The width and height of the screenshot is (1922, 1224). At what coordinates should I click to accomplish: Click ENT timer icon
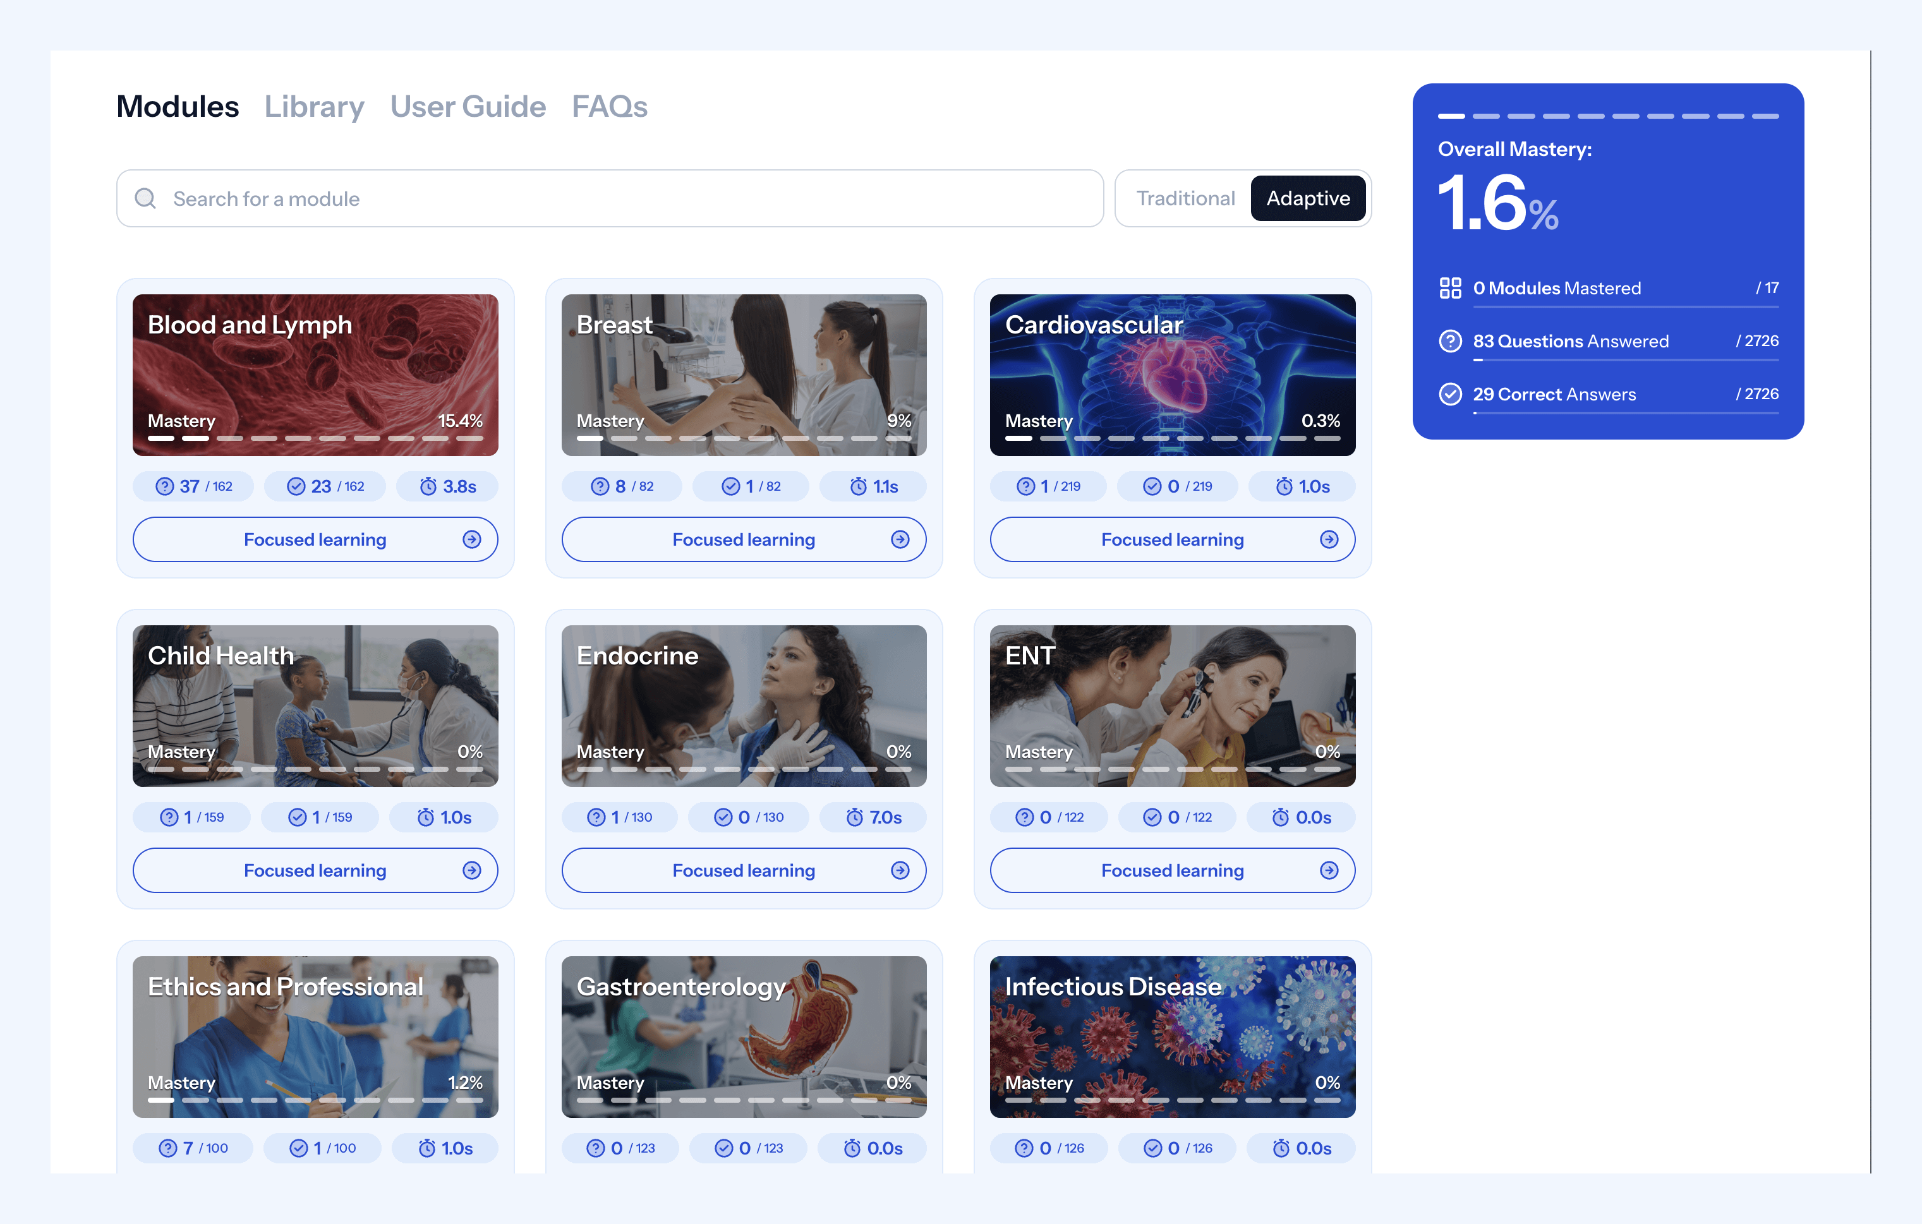[x=1281, y=817]
